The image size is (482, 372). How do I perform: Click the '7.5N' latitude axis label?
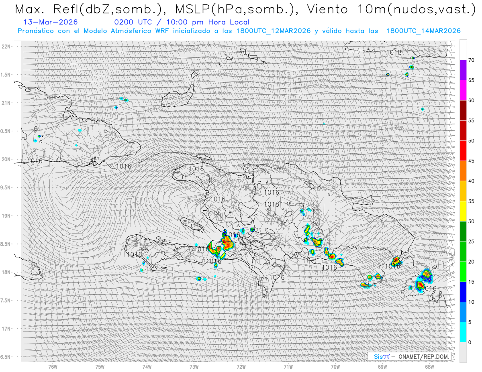click(6, 300)
